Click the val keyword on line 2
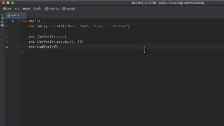 31,26
